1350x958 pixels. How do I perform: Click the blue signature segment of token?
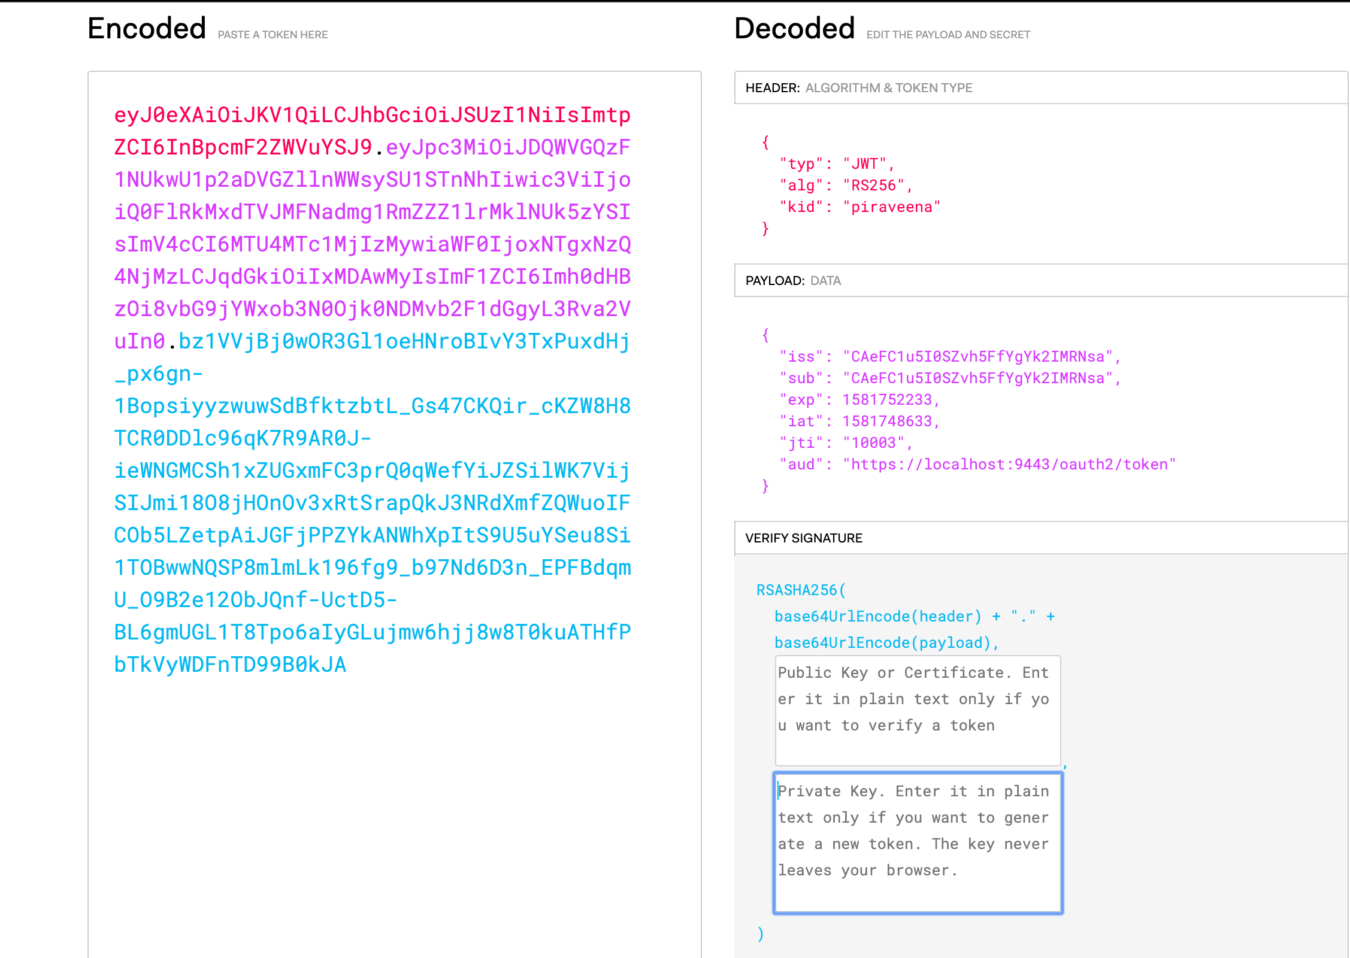pos(371,503)
